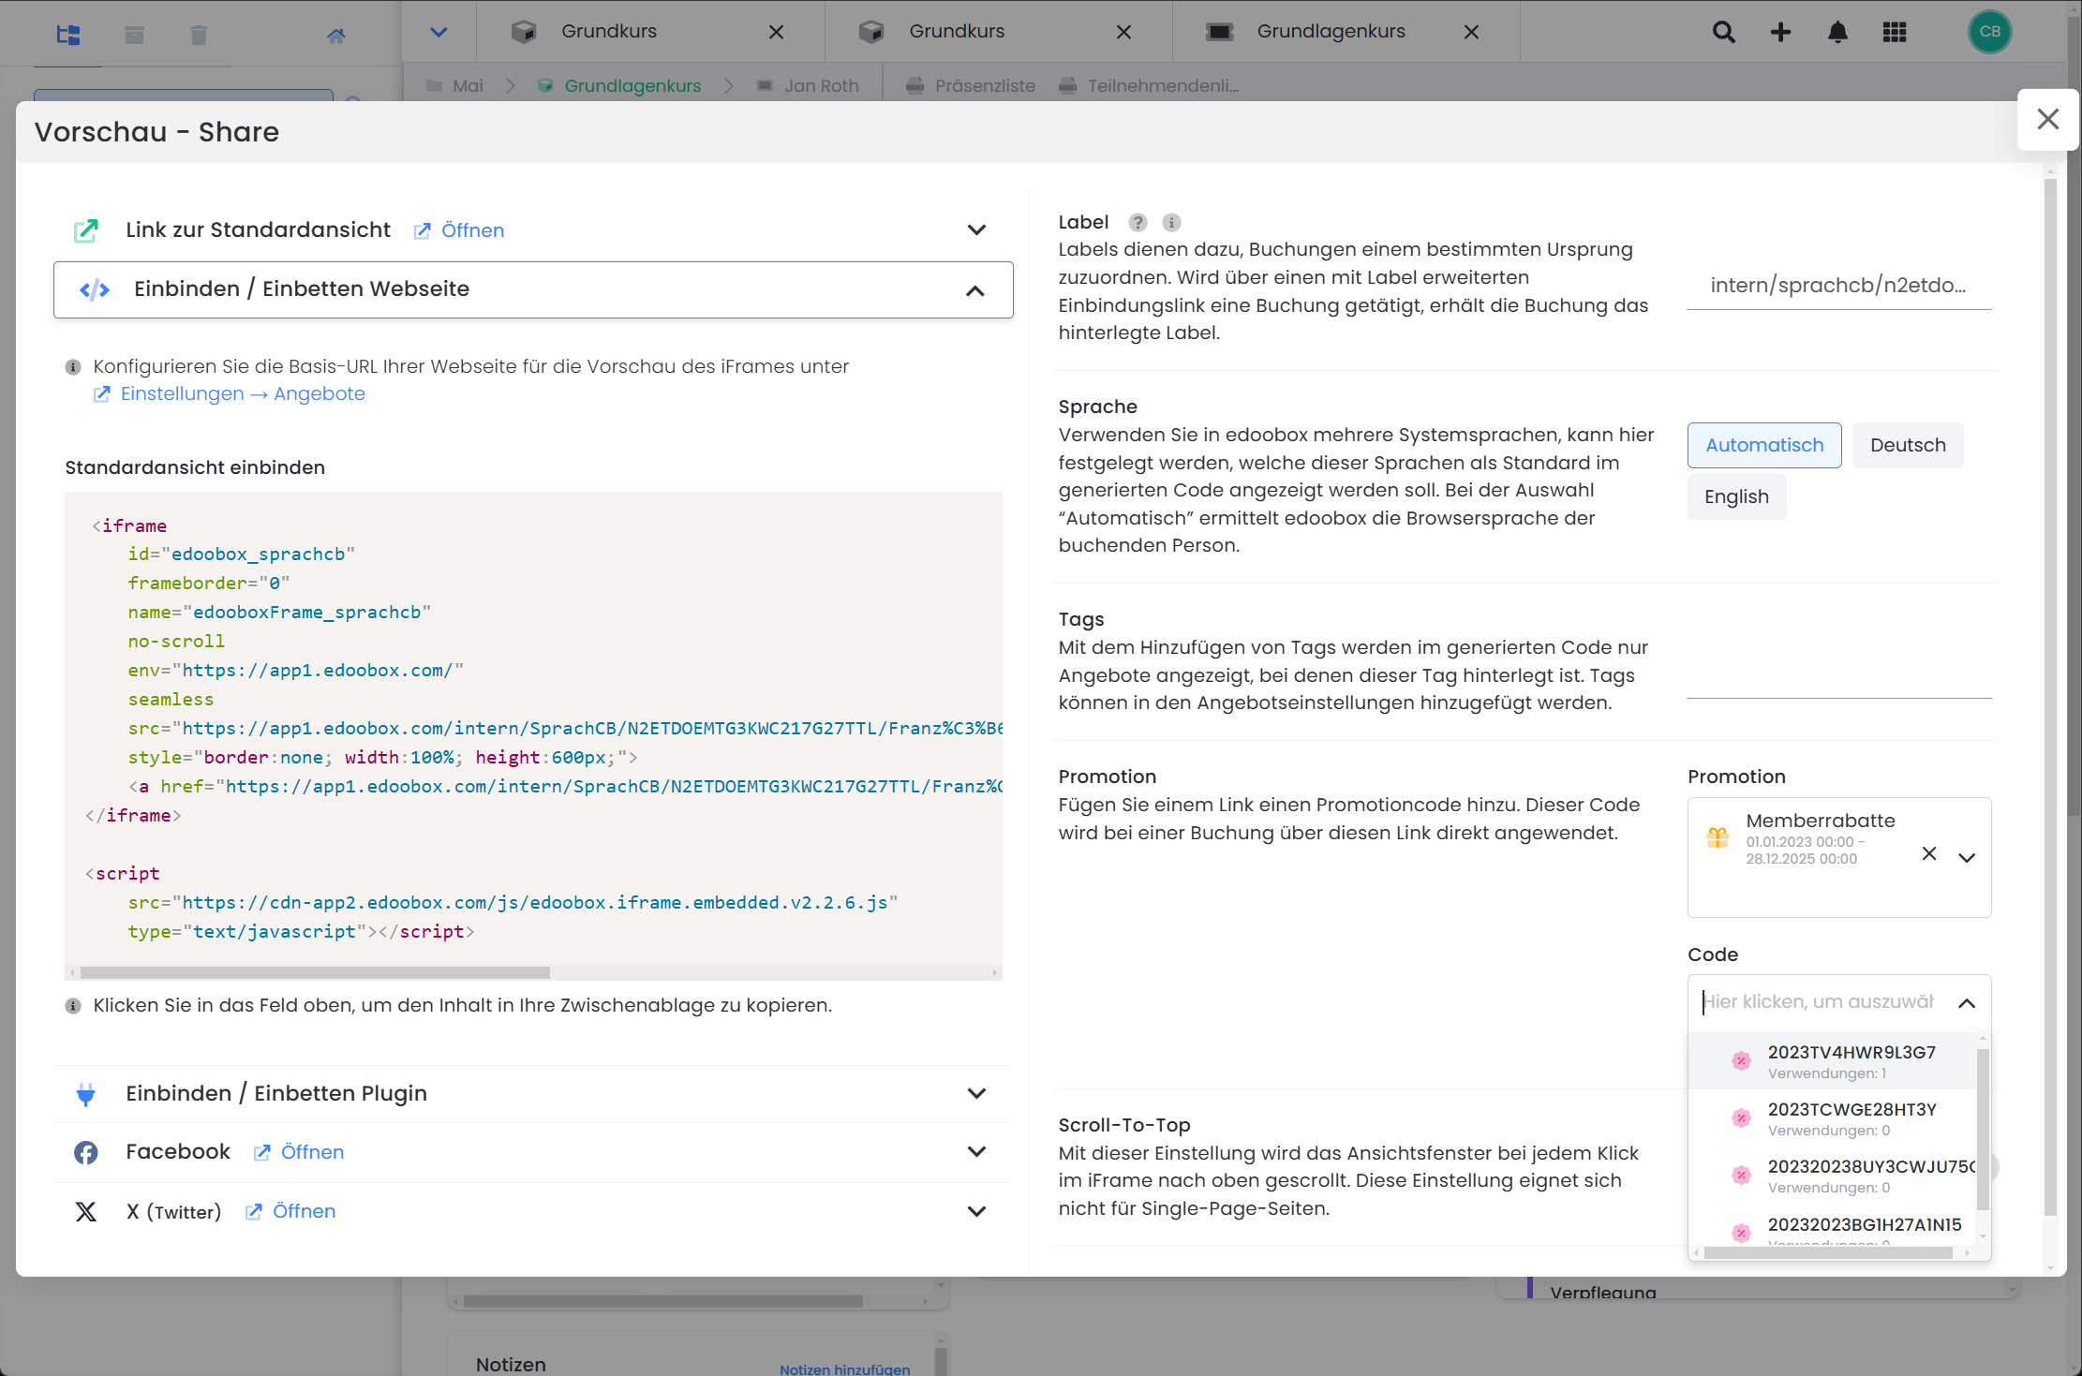This screenshot has width=2082, height=1376.
Task: Click the search magnifier icon in top bar
Action: click(x=1723, y=33)
